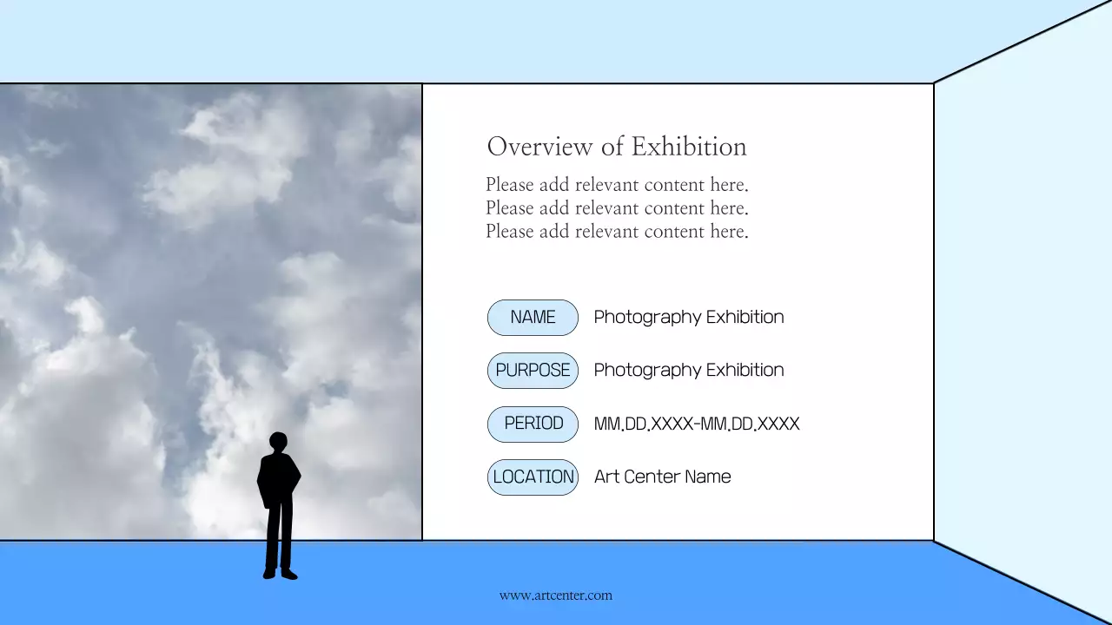Select the LOCATION pill label
This screenshot has width=1112, height=625.
533,477
